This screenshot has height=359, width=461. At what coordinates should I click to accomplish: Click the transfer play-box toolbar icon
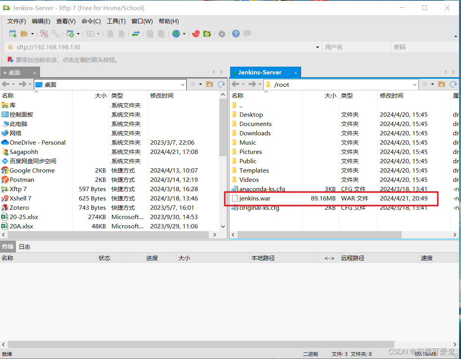(90, 34)
